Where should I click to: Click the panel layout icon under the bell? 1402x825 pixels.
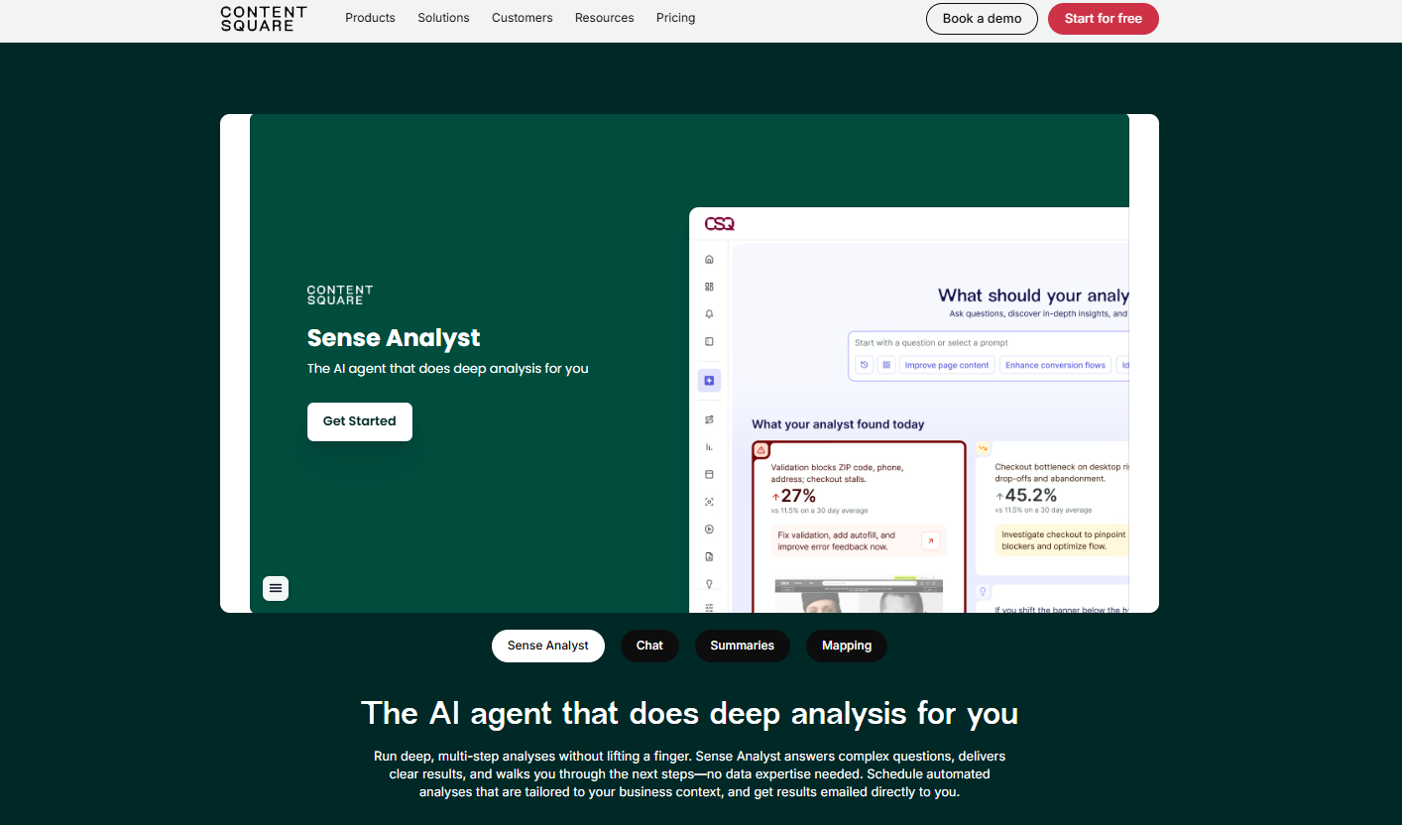click(709, 341)
